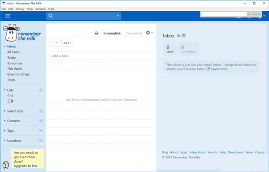
Task: Add a new list with plus icon
Action: tap(41, 90)
